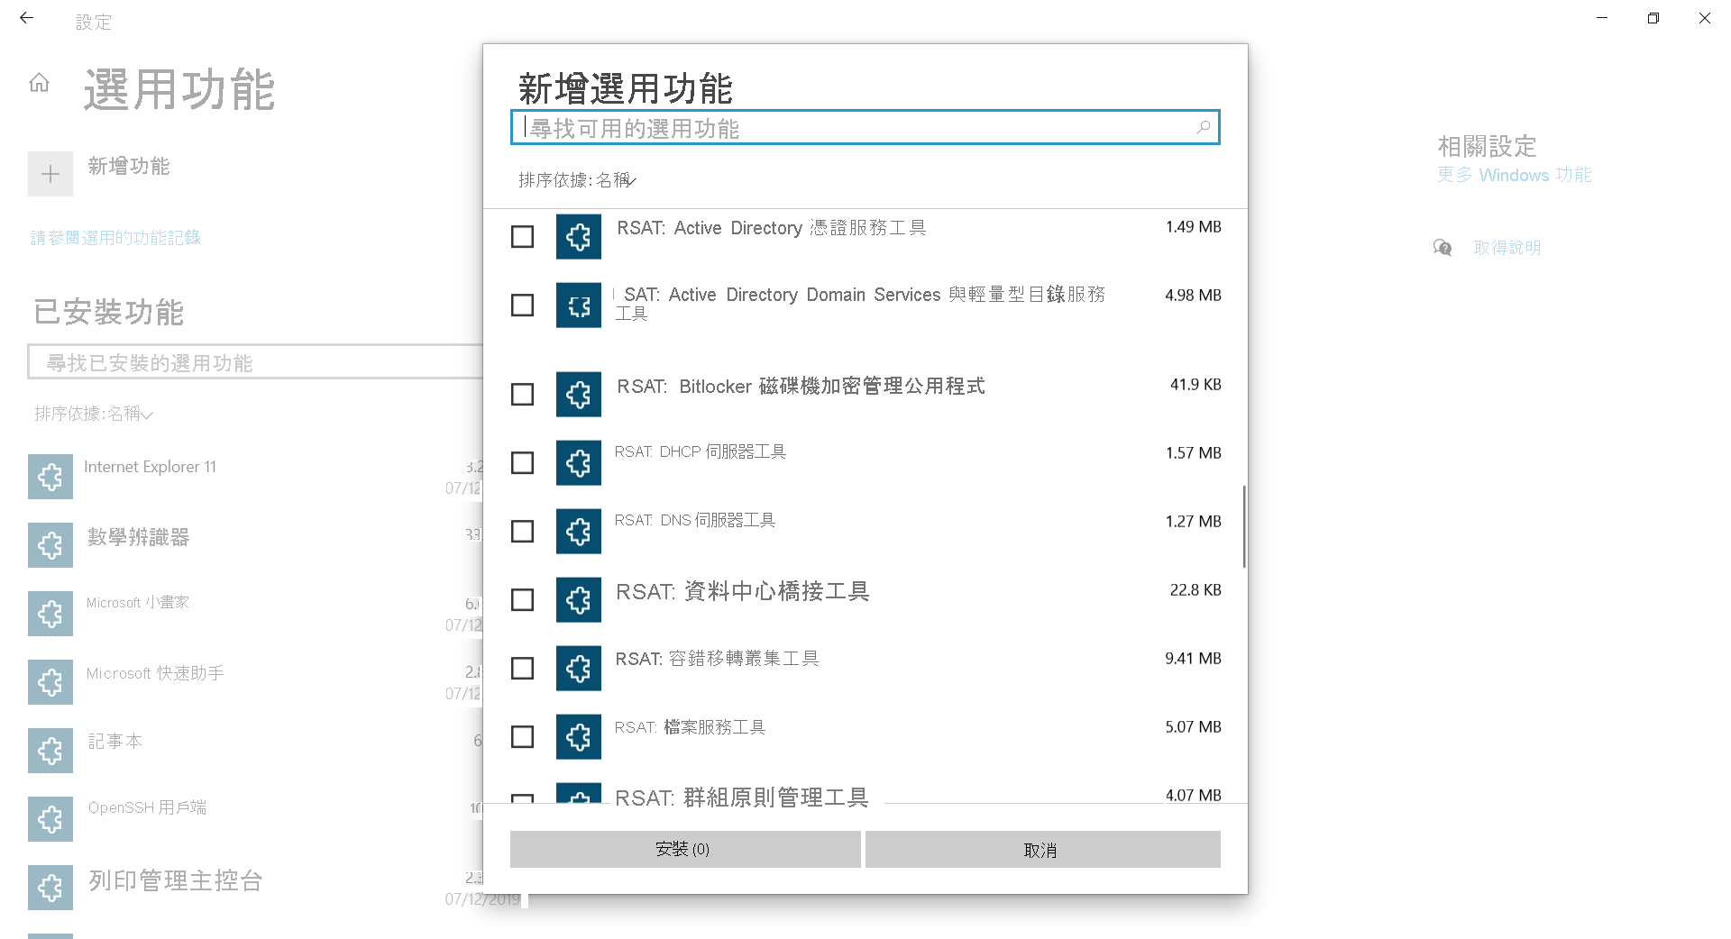Click 新增功能 label button
The height and width of the screenshot is (939, 1731).
129,166
